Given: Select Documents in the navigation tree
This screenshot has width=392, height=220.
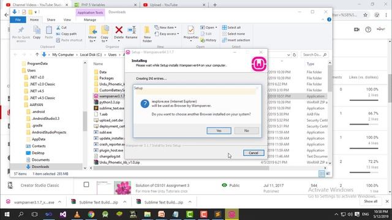Looking at the screenshot, I should click(40, 159).
